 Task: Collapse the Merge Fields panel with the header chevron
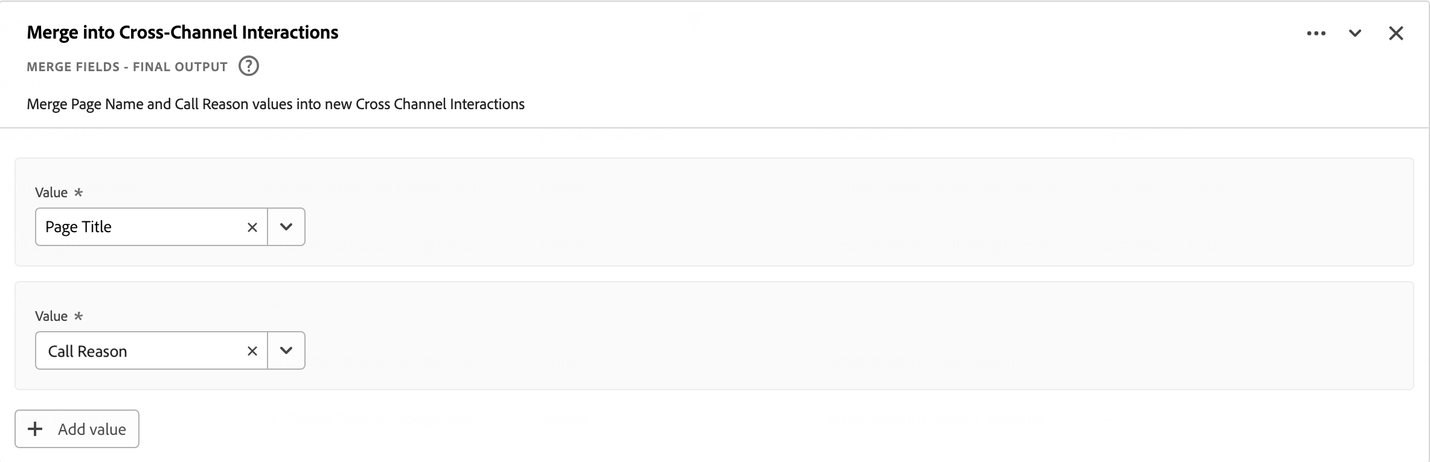(1355, 33)
